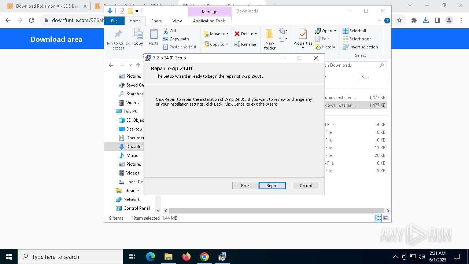
Task: Open the Open dropdown in ribbon
Action: [x=325, y=31]
